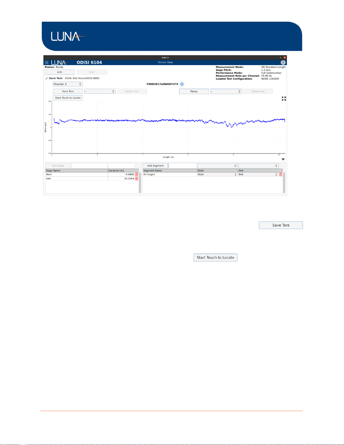The image size is (344, 445).
Task: Select the All Gages segment name cell
Action: click(170, 174)
